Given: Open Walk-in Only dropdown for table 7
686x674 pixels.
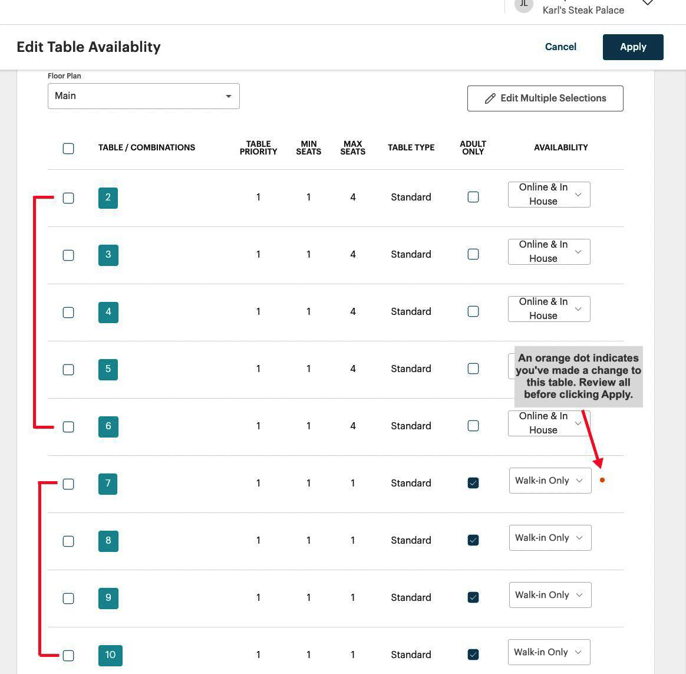Looking at the screenshot, I should (x=550, y=481).
